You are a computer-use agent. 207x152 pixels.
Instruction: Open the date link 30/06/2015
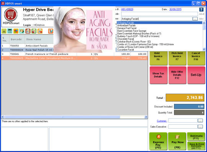175,9
